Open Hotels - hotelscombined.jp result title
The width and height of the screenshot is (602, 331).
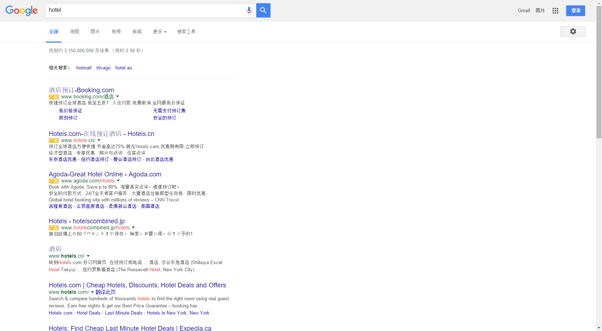click(87, 221)
